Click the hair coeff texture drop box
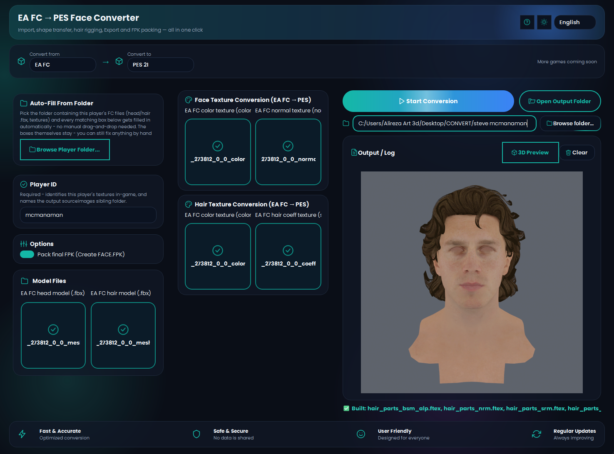The width and height of the screenshot is (614, 454). click(x=288, y=256)
